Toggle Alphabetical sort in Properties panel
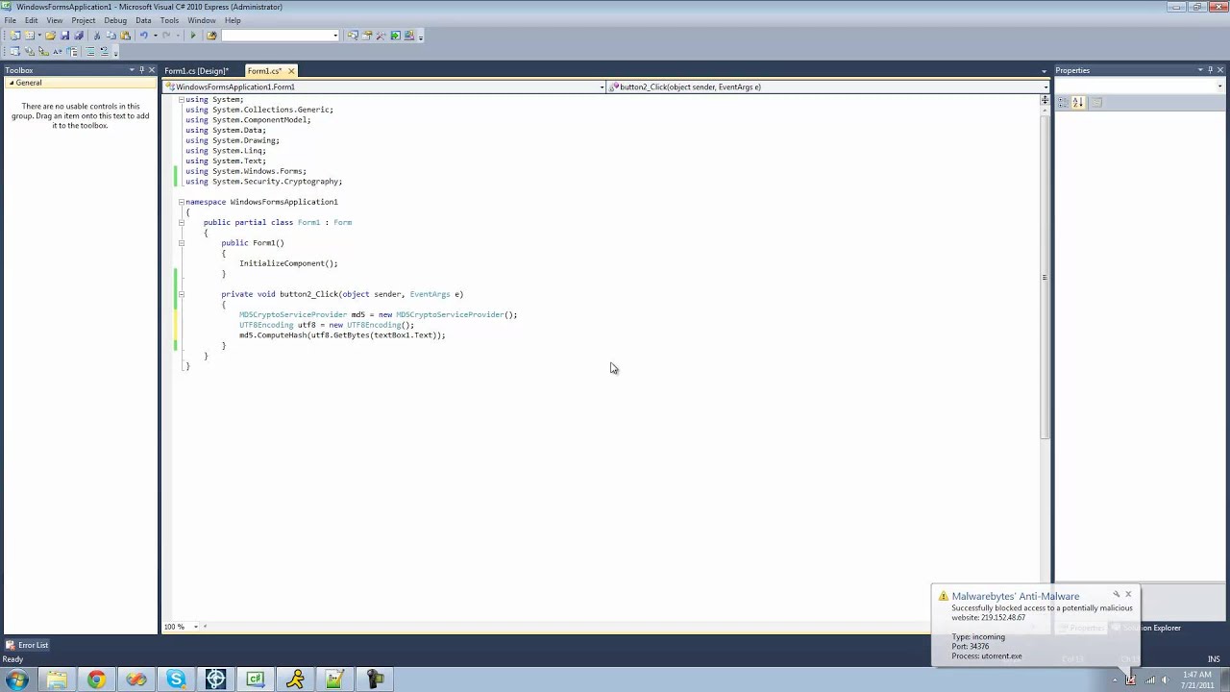The width and height of the screenshot is (1230, 692). click(1077, 102)
